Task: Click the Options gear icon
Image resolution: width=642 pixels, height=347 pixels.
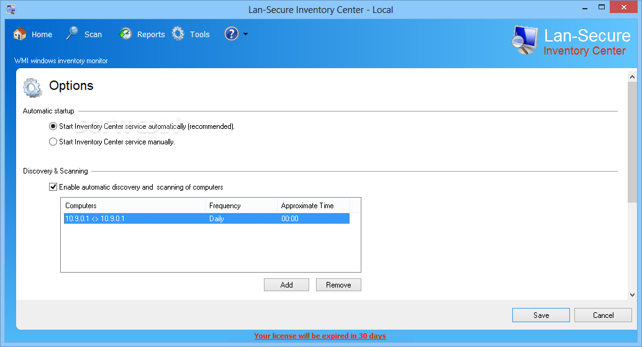Action: pos(32,87)
